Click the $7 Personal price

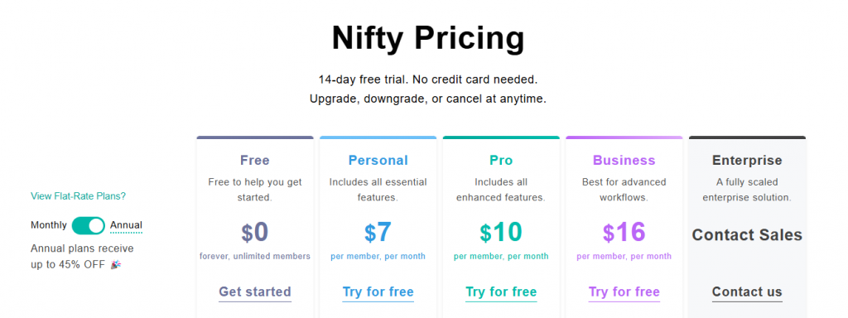378,233
